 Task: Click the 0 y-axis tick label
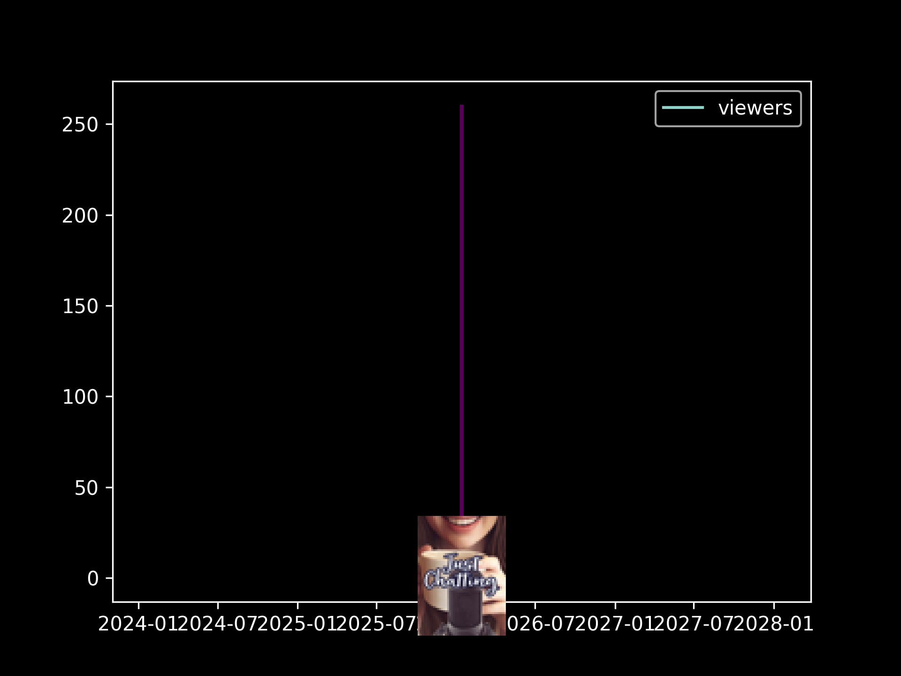pyautogui.click(x=92, y=579)
